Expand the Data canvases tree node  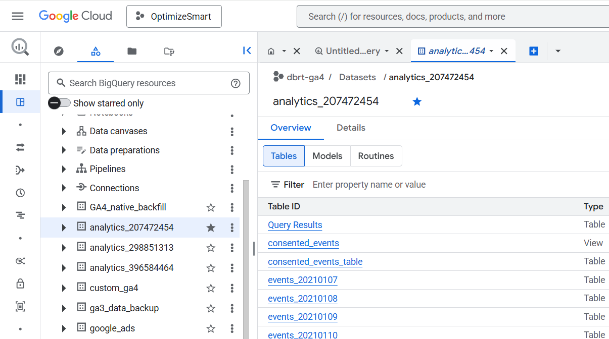[64, 131]
